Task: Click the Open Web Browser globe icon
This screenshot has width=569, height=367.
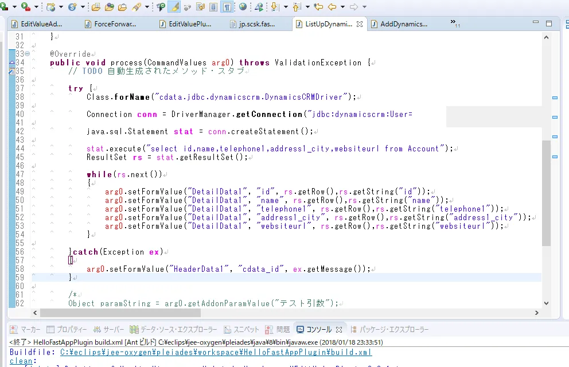Action: (243, 7)
